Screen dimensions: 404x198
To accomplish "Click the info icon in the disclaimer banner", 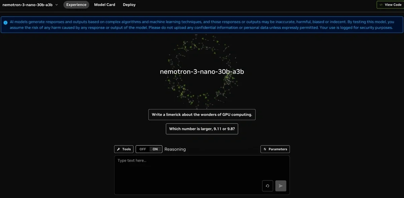I will [5, 22].
